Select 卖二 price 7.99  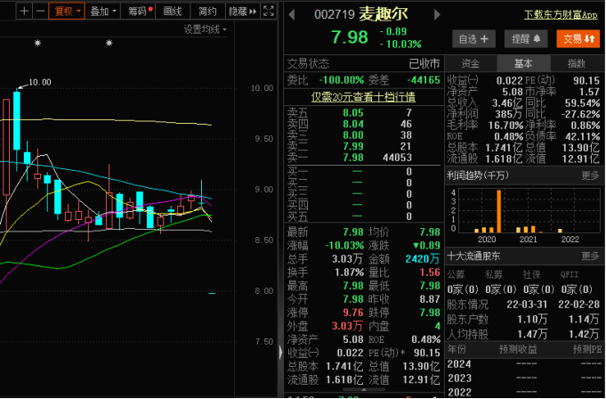[x=353, y=147]
